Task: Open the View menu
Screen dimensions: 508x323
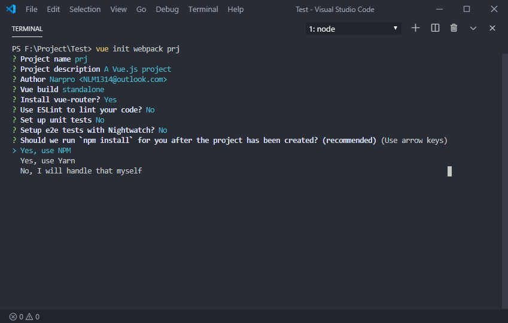Action: point(118,10)
